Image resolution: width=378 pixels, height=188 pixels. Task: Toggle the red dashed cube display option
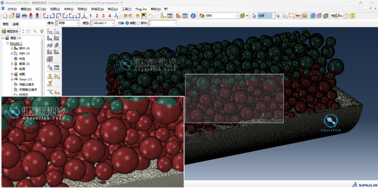(x=319, y=16)
